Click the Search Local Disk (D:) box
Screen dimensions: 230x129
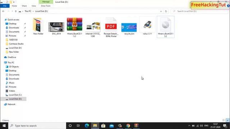[x=199, y=11]
